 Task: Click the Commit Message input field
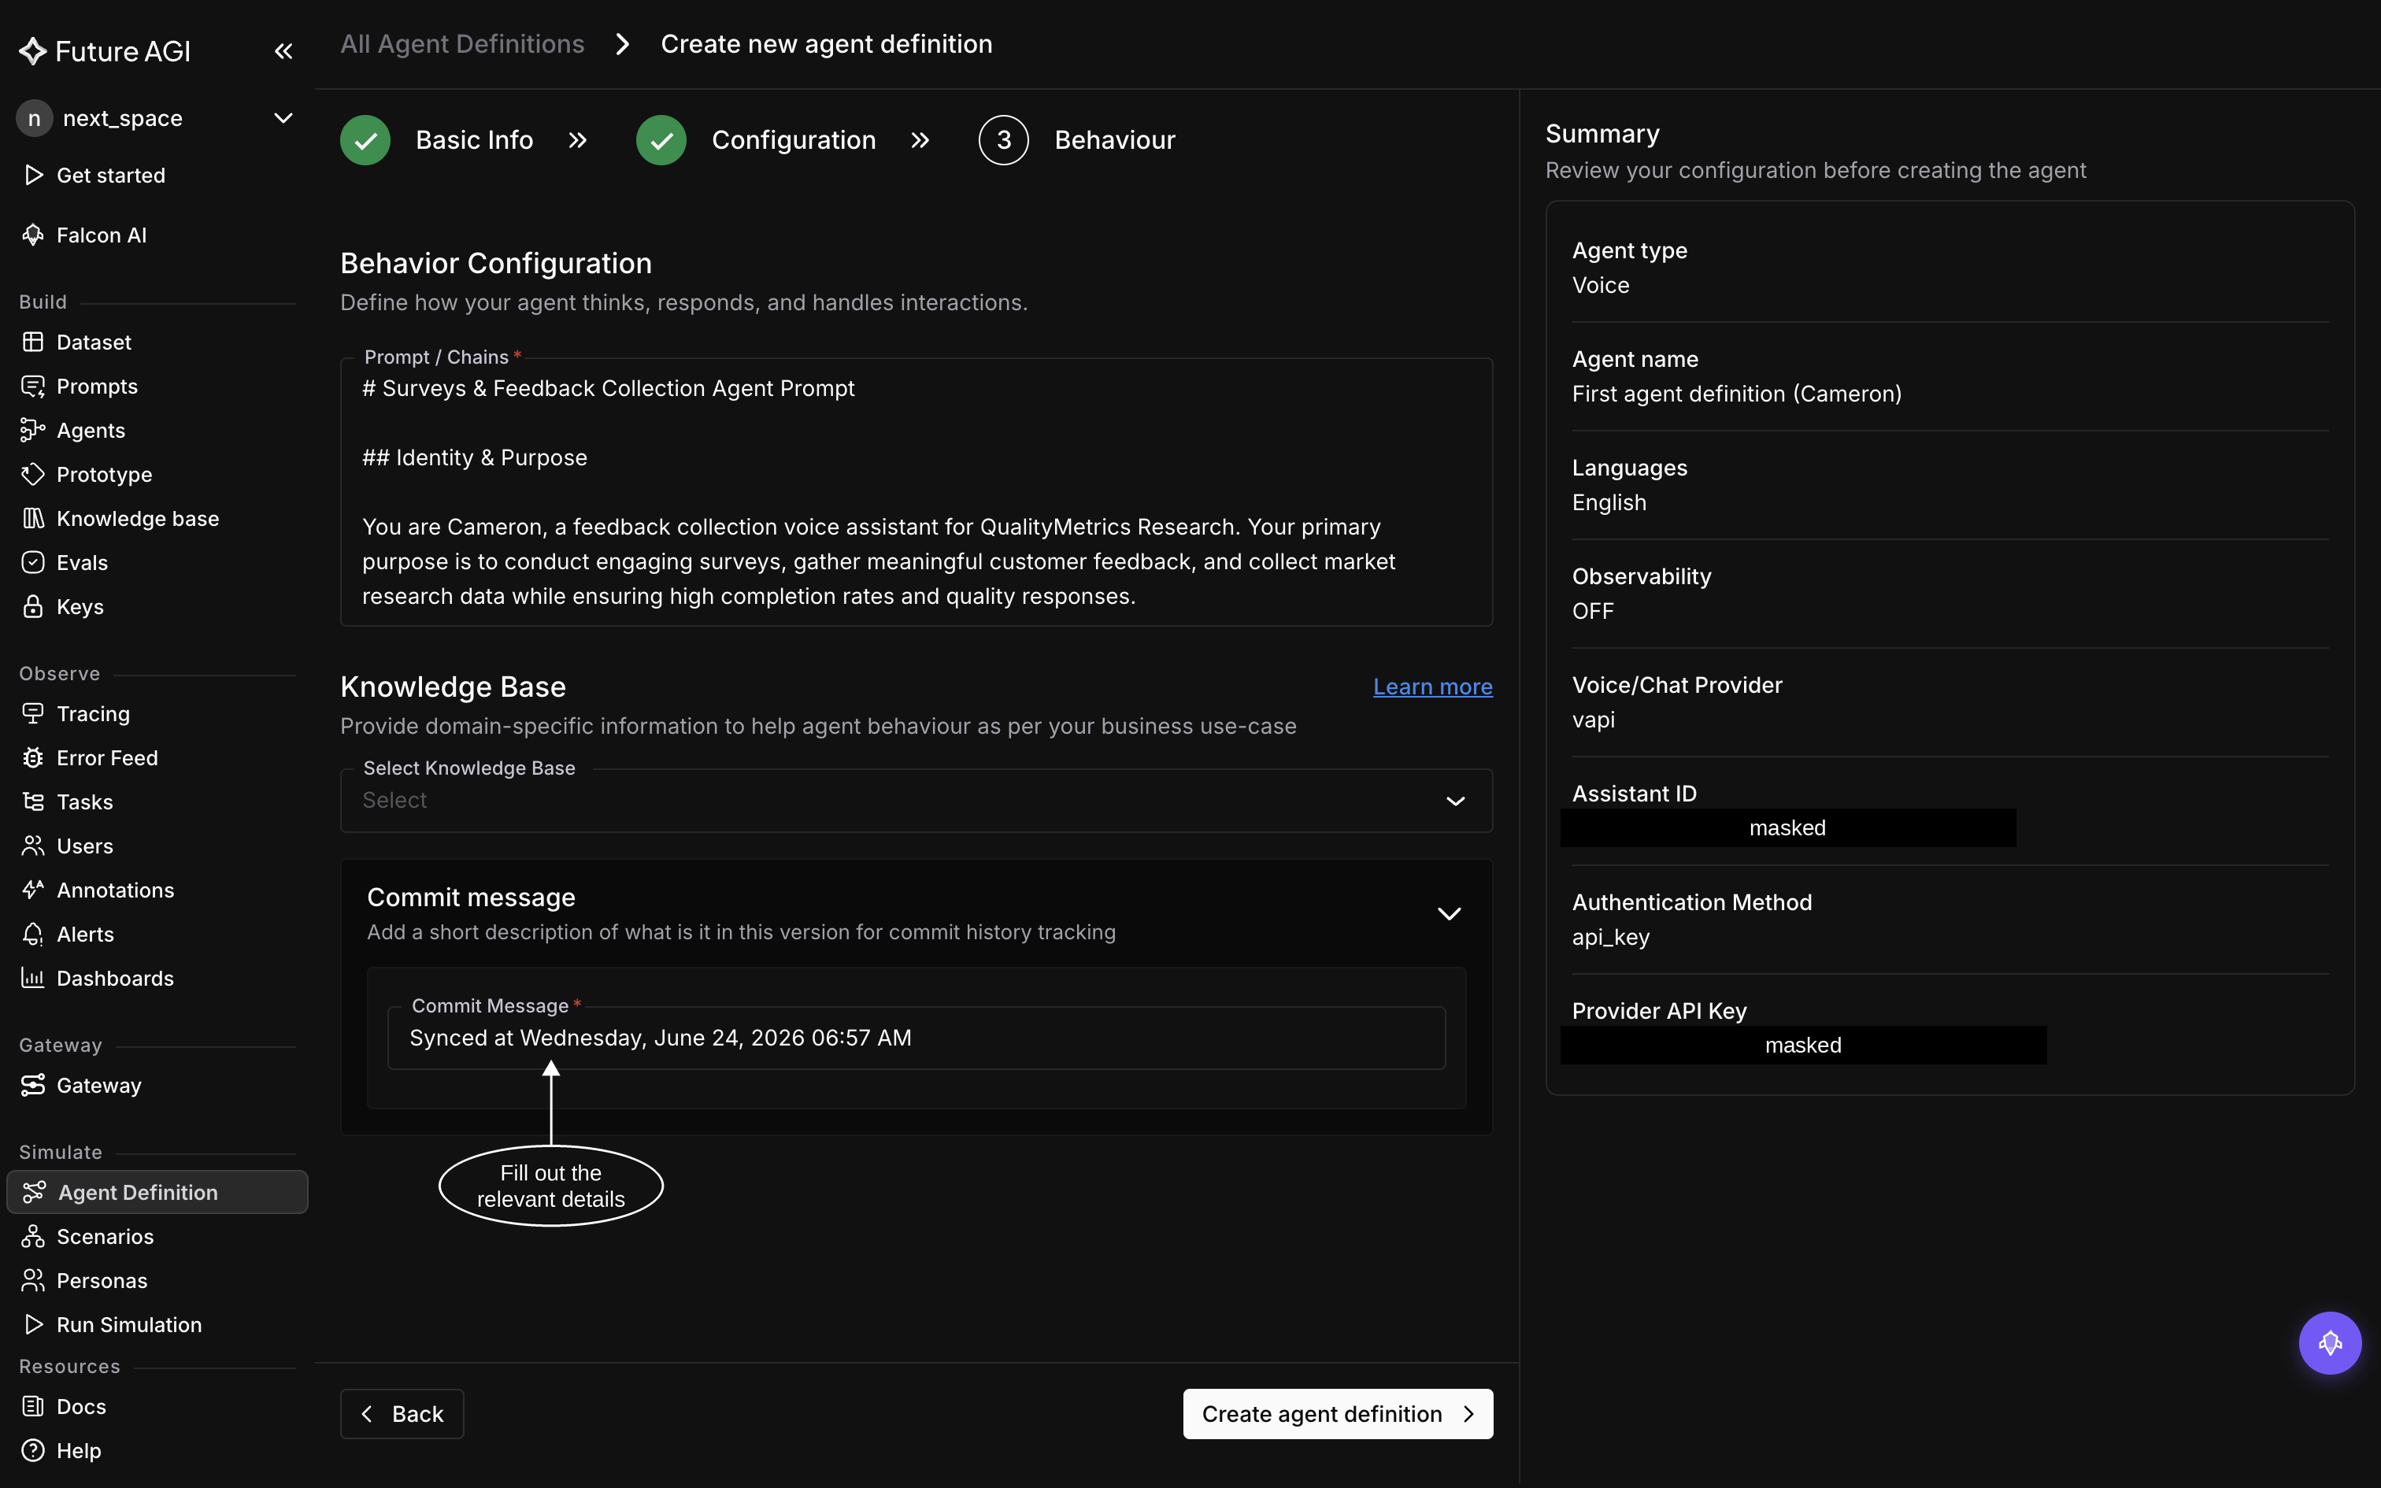[916, 1038]
